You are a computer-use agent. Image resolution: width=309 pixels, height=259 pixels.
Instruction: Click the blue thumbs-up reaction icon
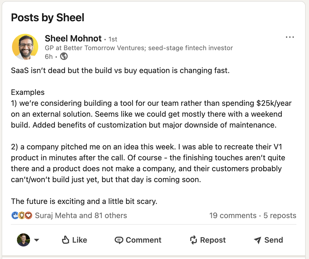pyautogui.click(x=15, y=216)
